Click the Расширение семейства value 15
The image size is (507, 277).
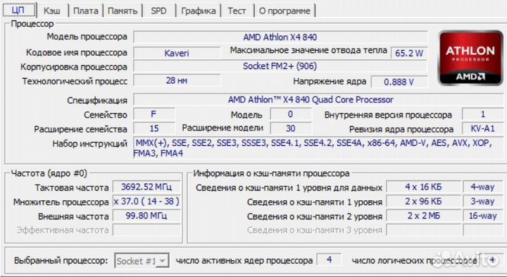(154, 128)
